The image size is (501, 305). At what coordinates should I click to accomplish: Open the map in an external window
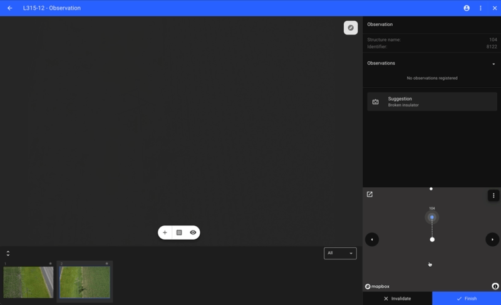[x=369, y=194]
